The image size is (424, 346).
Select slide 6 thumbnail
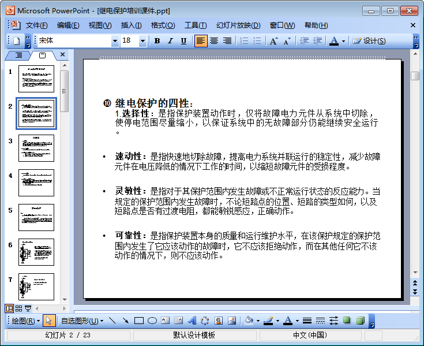[x=36, y=252]
